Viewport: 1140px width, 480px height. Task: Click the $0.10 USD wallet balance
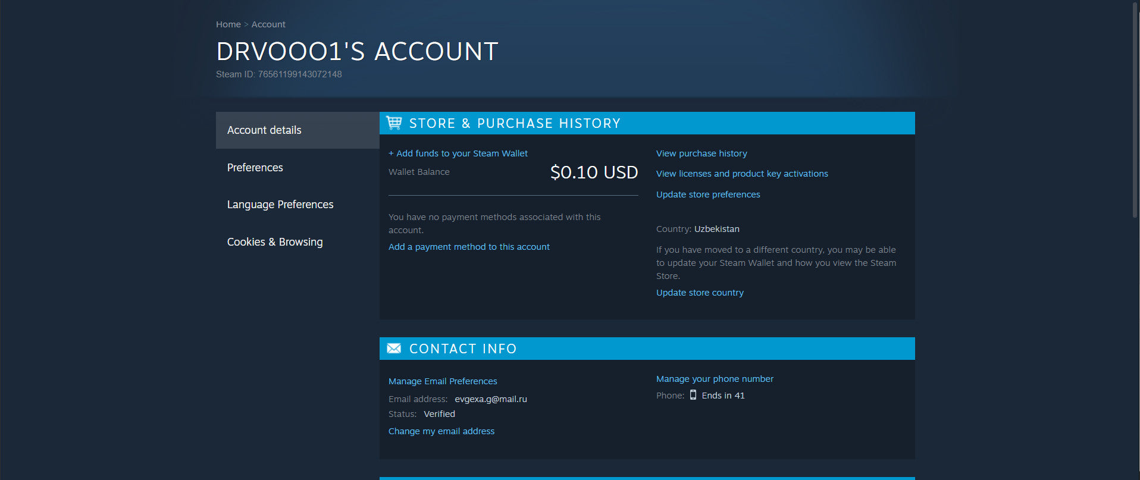594,172
